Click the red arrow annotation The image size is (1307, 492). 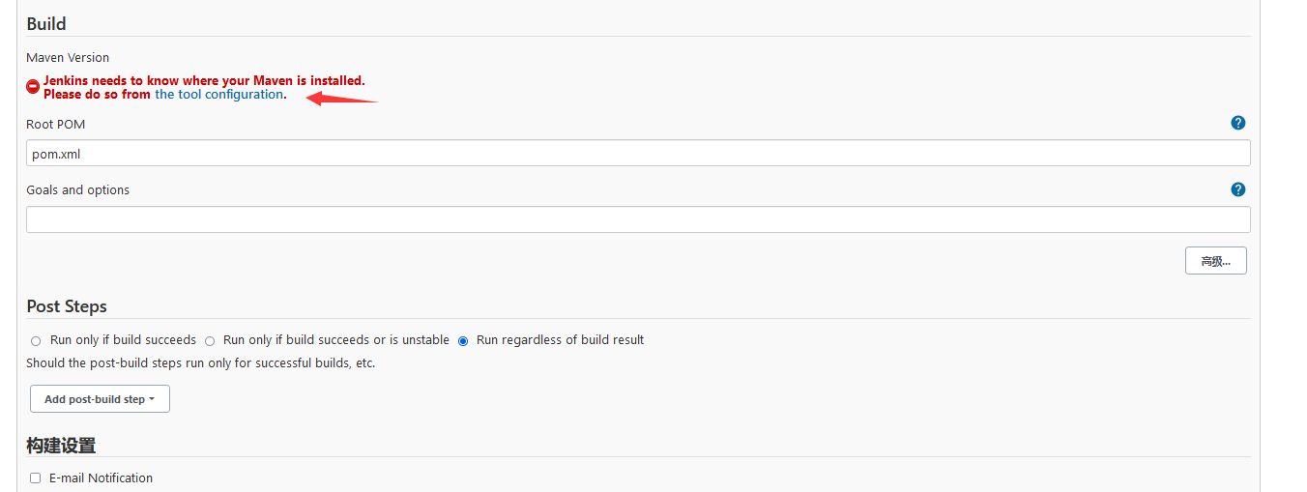point(341,97)
